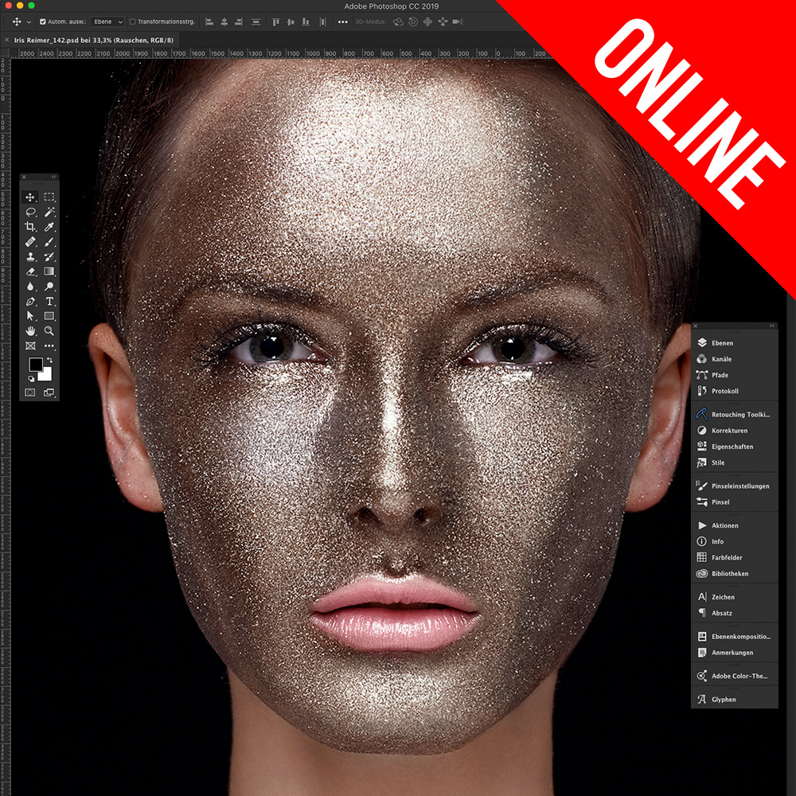Click the 3D roll mode icon
Image resolution: width=796 pixels, height=796 pixels.
[413, 21]
